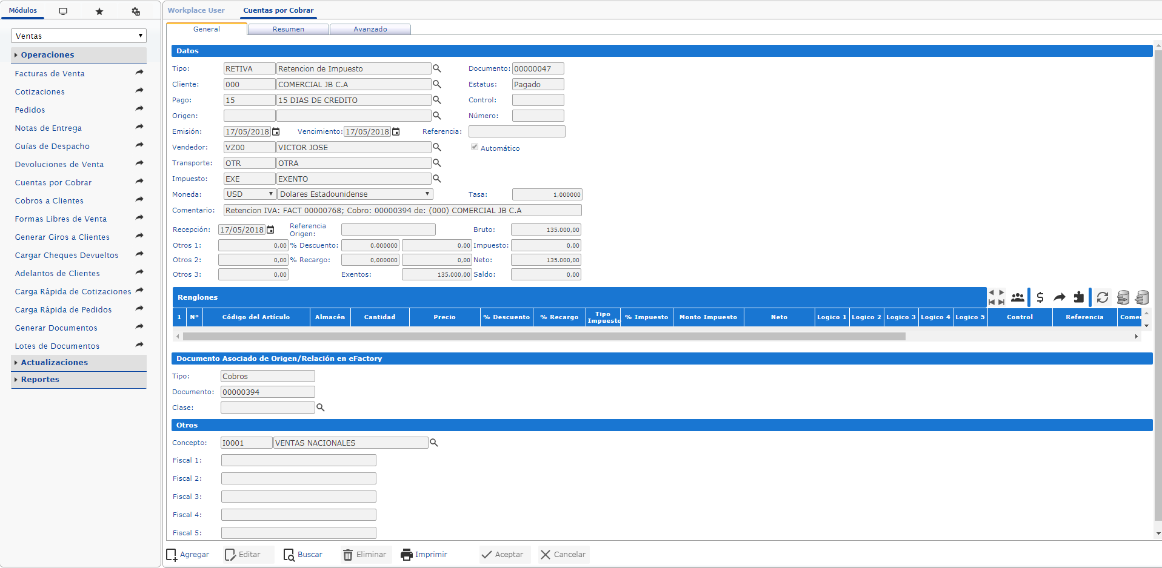Click the Referencia input field

516,131
